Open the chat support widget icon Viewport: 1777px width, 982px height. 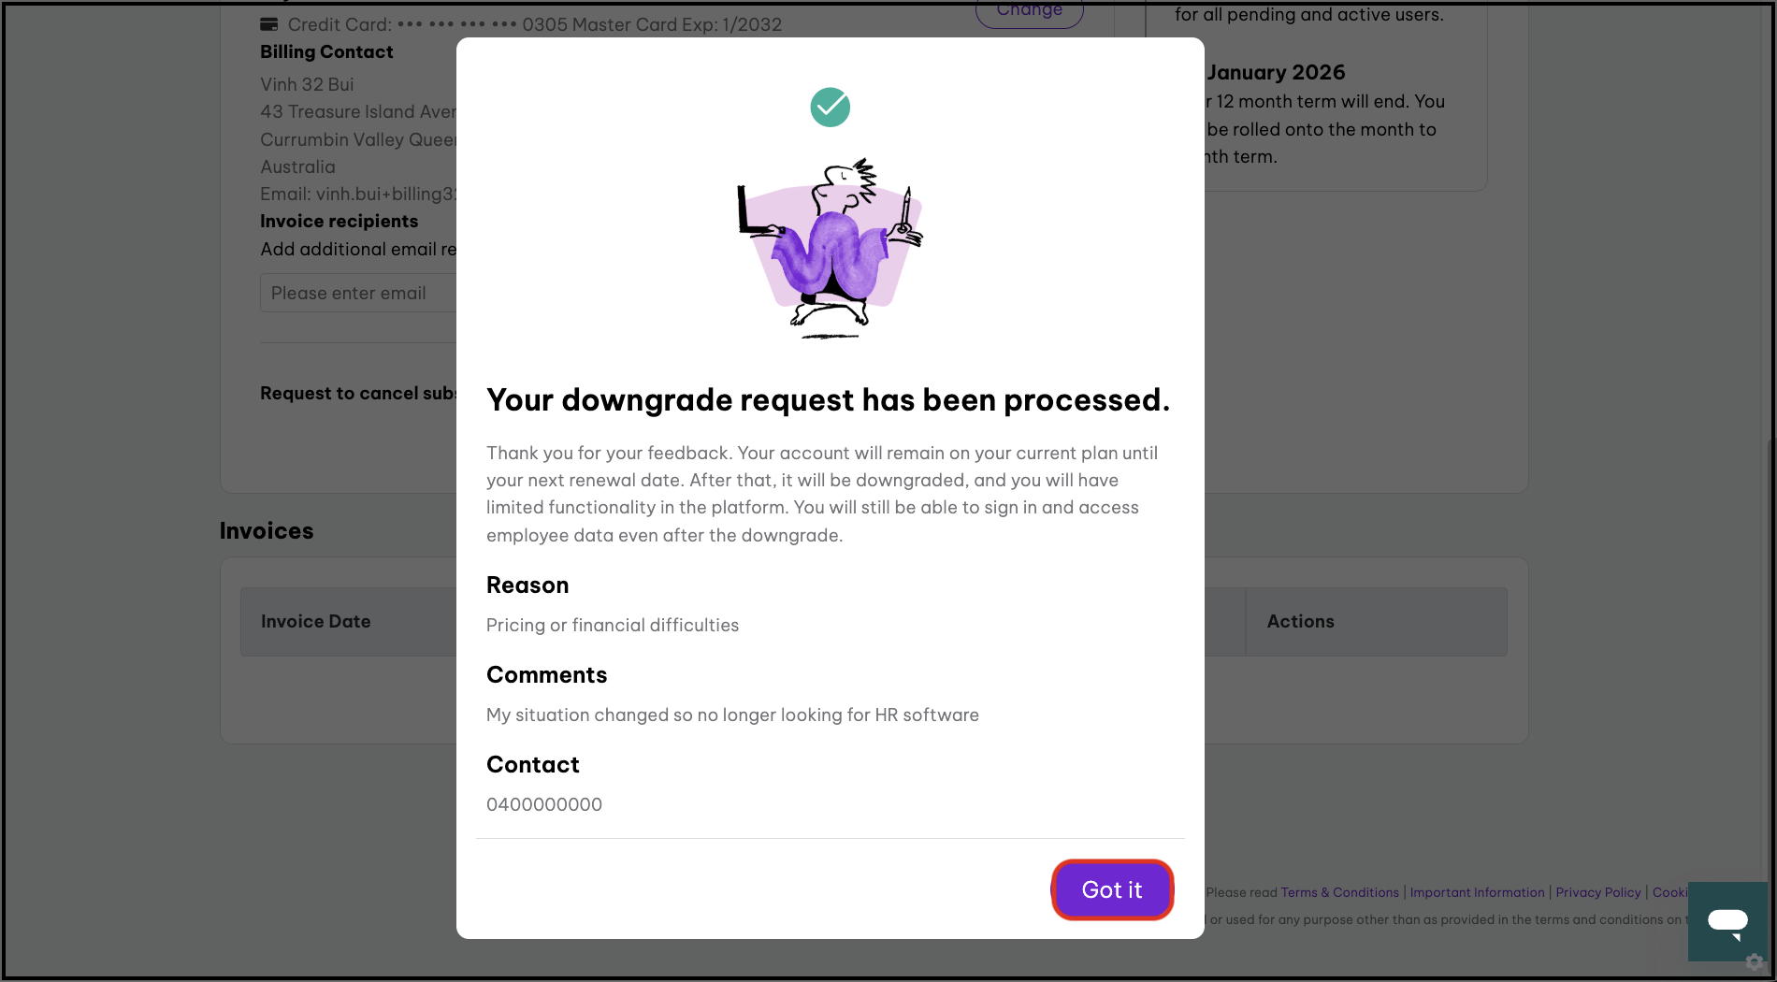coord(1727,921)
